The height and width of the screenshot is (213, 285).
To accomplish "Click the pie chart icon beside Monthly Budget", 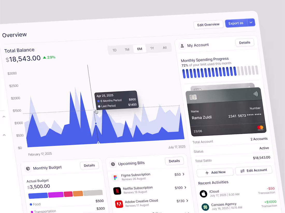I will coord(28,168).
